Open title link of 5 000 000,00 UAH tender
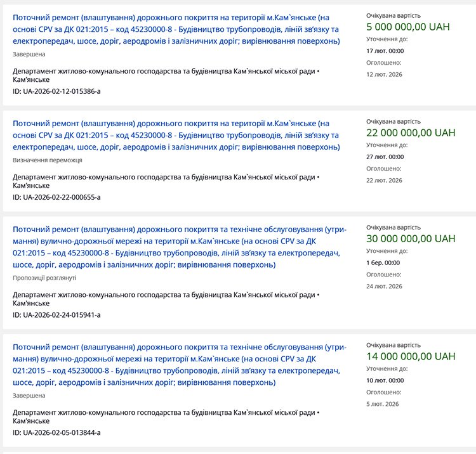The image size is (476, 454). click(x=176, y=29)
